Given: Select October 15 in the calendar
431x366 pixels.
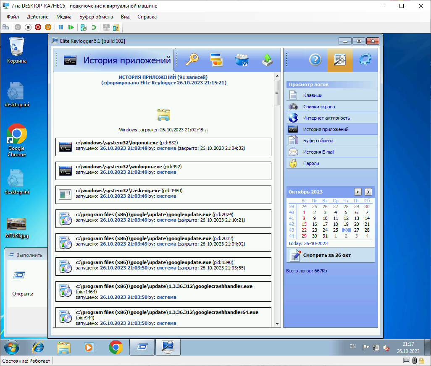Looking at the screenshot, I should pos(304,224).
